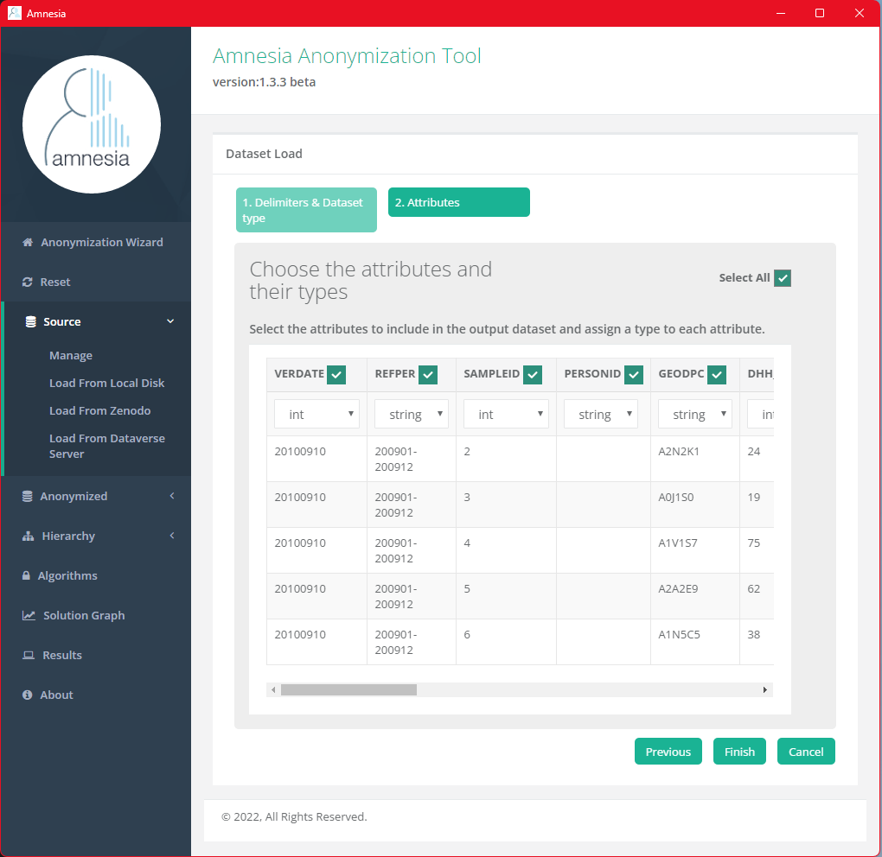Click the Amnesia app icon in title bar
Viewport: 882px width, 857px height.
click(x=15, y=13)
